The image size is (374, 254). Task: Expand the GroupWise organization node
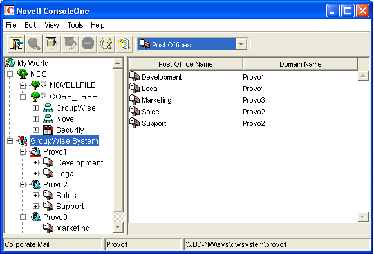35,108
